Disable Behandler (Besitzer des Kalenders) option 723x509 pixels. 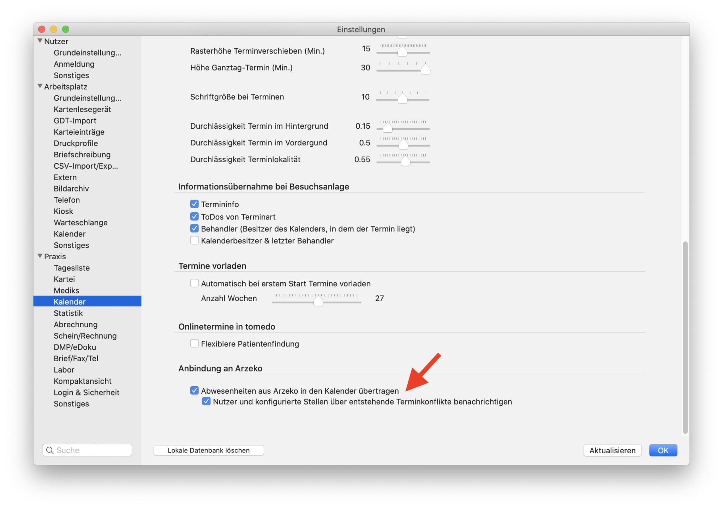coord(194,228)
